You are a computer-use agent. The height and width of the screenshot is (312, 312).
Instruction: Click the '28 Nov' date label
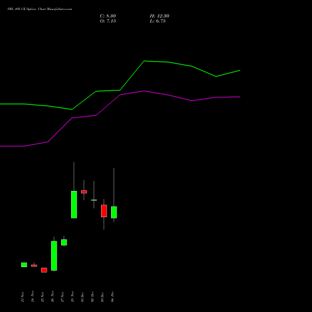pos(72,297)
